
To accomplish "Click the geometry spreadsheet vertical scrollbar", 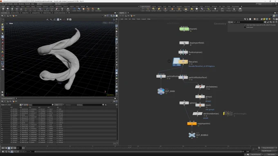I will click(117, 125).
